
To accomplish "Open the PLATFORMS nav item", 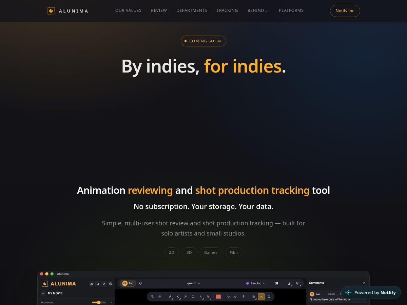I will click(291, 11).
